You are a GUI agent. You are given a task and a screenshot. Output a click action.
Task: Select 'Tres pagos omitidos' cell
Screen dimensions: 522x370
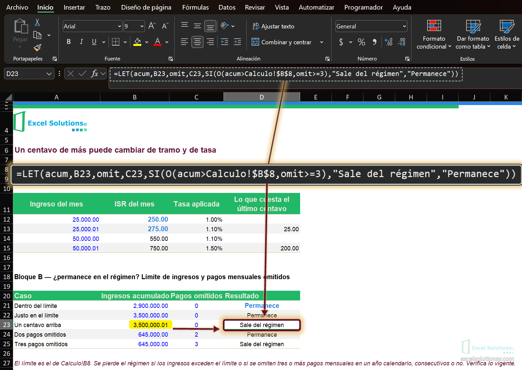point(56,344)
